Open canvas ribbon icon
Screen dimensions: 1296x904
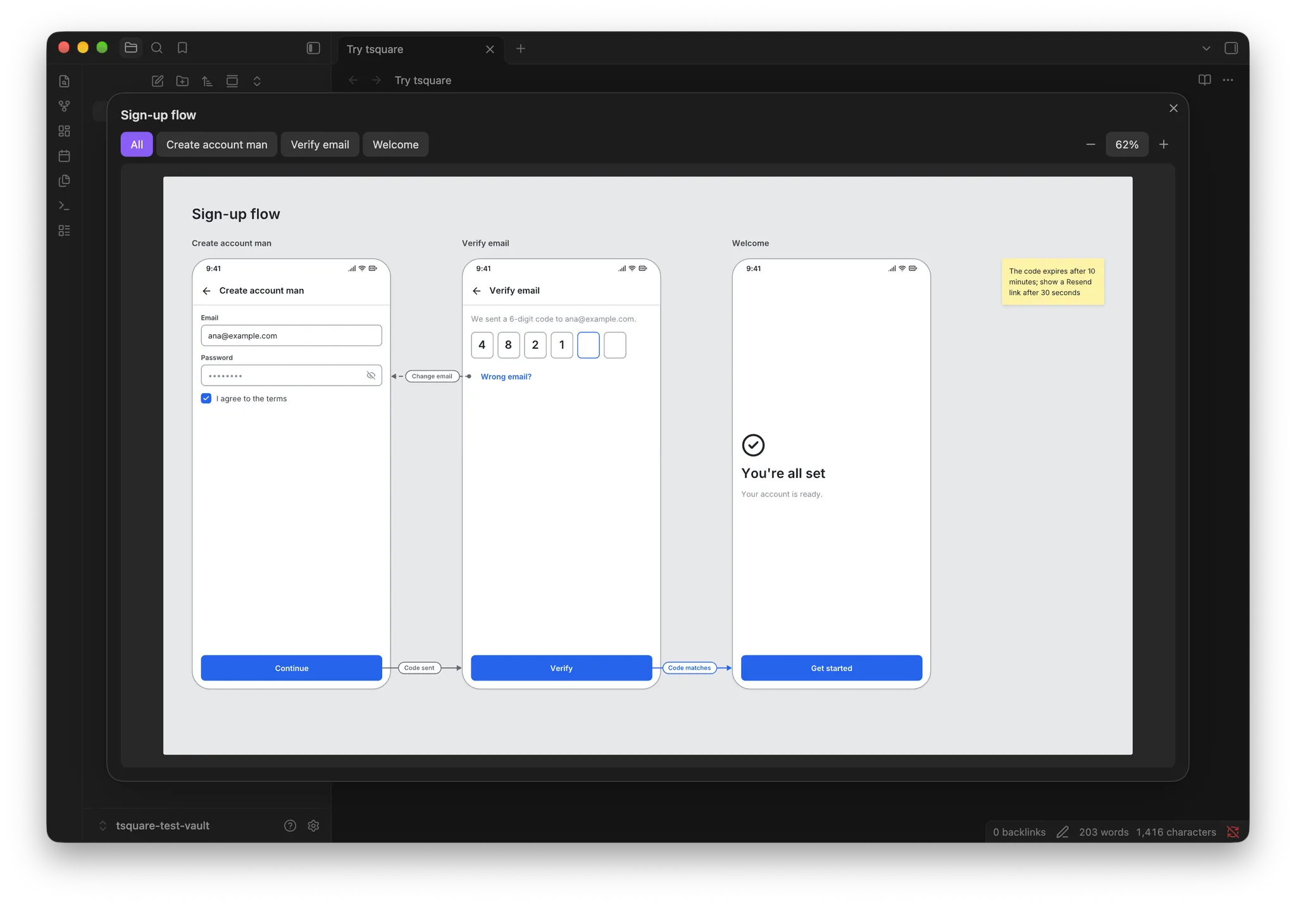tap(64, 131)
